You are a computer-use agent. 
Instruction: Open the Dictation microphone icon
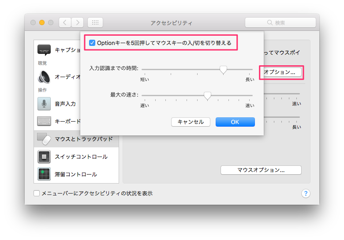coord(44,104)
